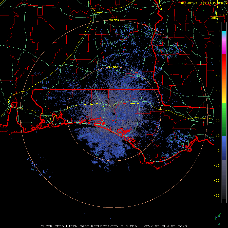228x228 pixels.
Task: Click the 80 value on the dBZ scale
Action: tap(218, 31)
